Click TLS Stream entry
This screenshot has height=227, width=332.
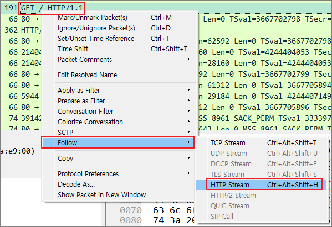click(x=262, y=175)
